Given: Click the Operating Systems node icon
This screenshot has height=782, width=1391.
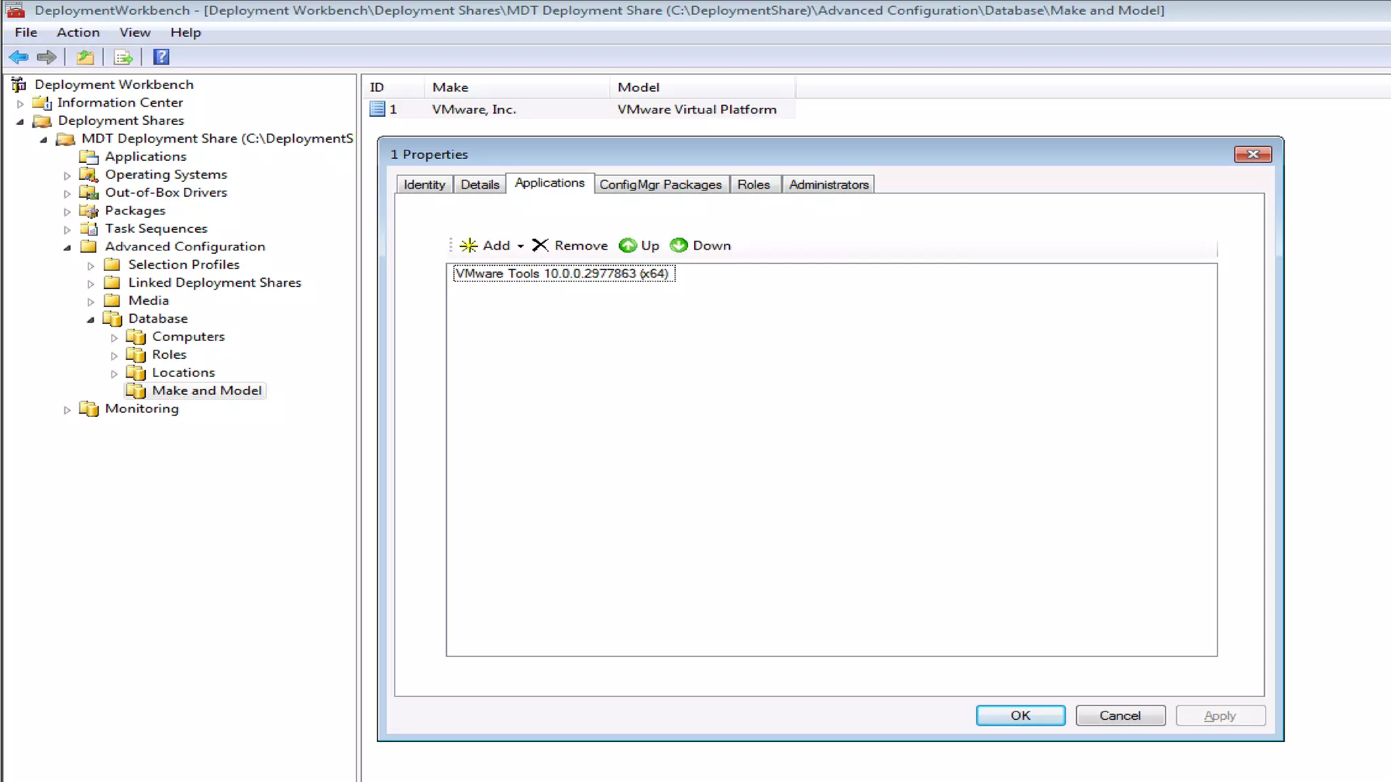Looking at the screenshot, I should (x=89, y=174).
